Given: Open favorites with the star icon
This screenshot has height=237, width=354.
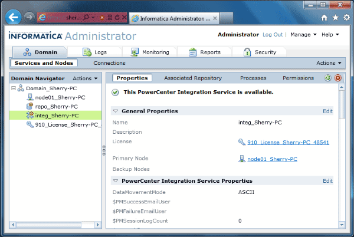Looking at the screenshot, I should tap(336, 18).
